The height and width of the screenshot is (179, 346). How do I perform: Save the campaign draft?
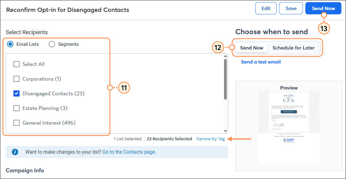(x=291, y=8)
